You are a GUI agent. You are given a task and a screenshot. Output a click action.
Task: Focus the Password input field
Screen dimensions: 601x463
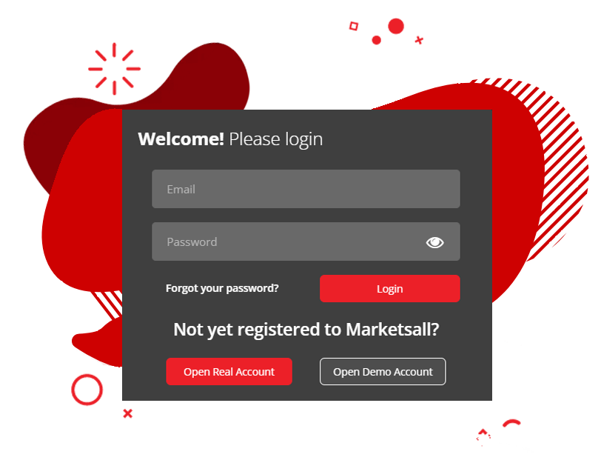(x=306, y=242)
